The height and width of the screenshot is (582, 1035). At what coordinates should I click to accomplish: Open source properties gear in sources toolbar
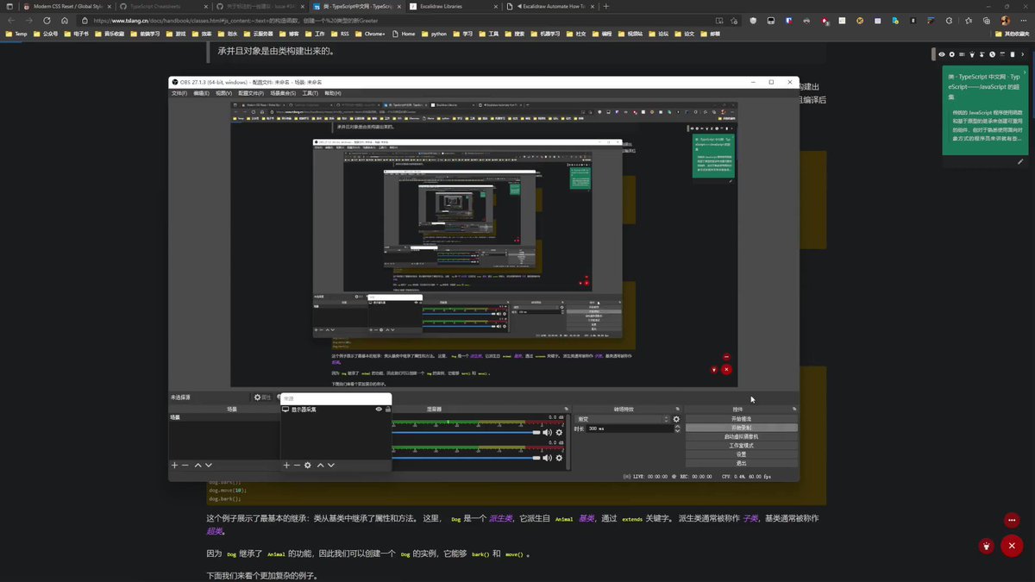(x=308, y=465)
